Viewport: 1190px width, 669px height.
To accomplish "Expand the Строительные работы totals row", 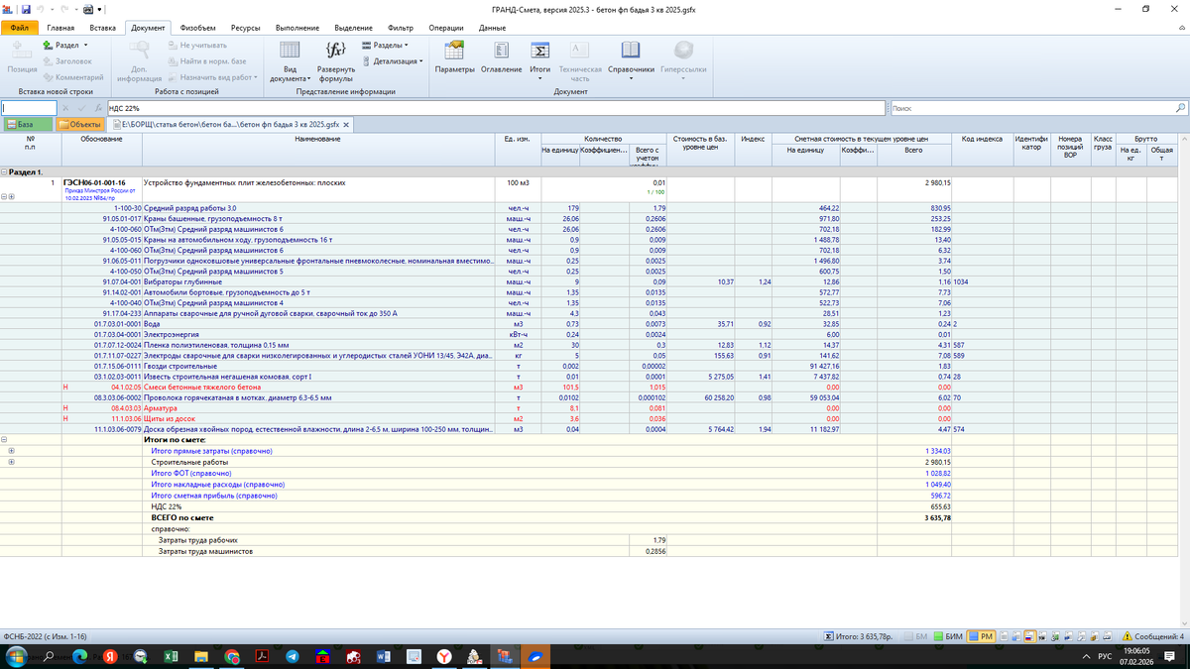I will click(x=11, y=463).
